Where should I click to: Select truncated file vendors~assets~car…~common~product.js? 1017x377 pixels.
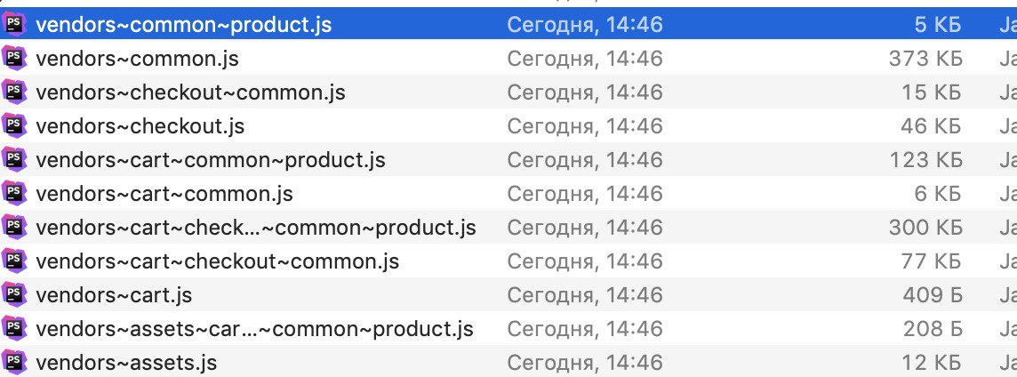tap(254, 329)
